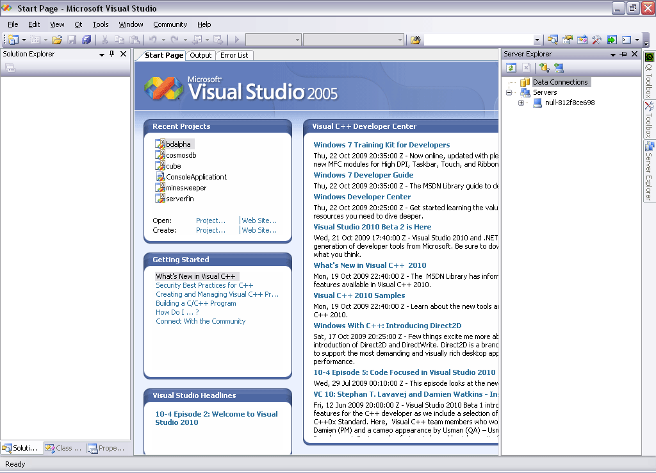Screen dimensions: 656x473
Task: Switch to the Properties bottom tab
Action: coord(107,448)
